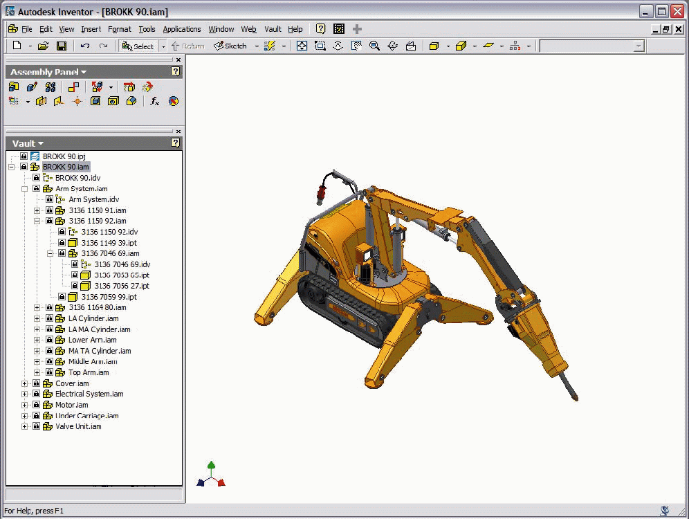Expand the LA Cylinder.iam node
The height and width of the screenshot is (519, 689).
(37, 318)
